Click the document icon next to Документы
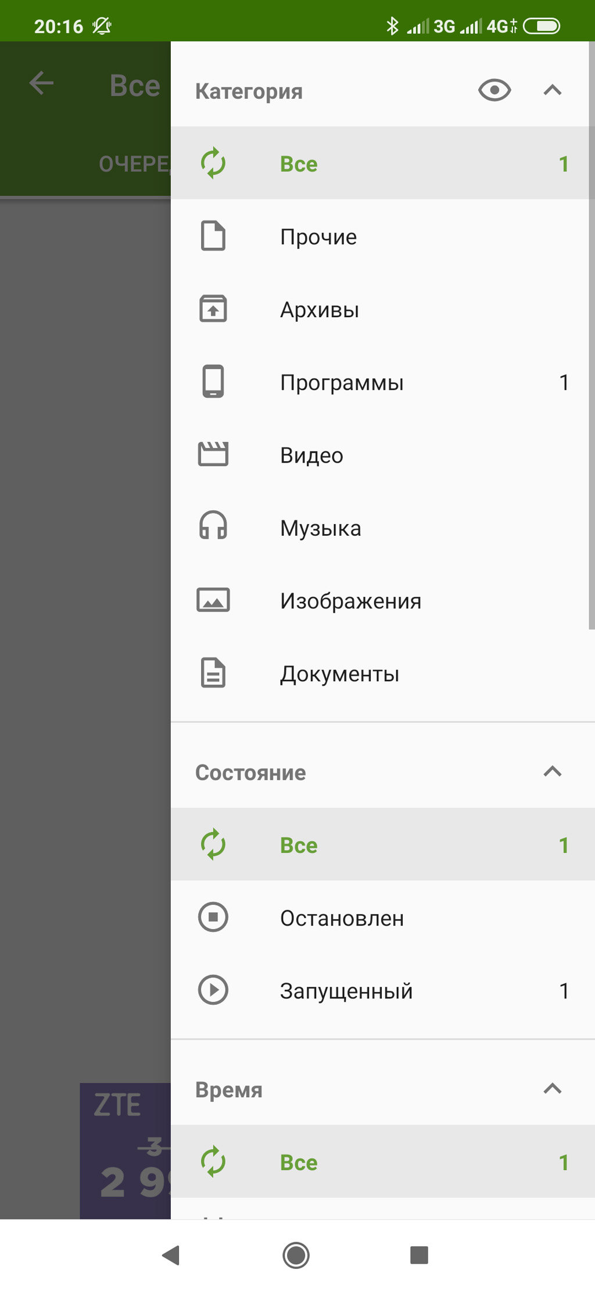 pos(213,673)
